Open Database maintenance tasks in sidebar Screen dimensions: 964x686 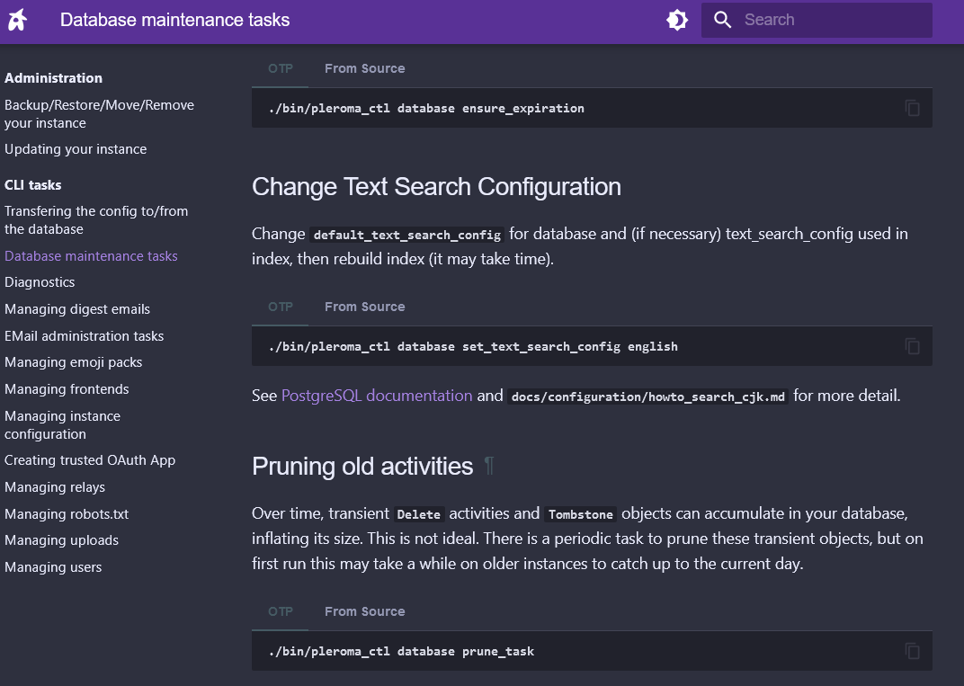coord(91,255)
